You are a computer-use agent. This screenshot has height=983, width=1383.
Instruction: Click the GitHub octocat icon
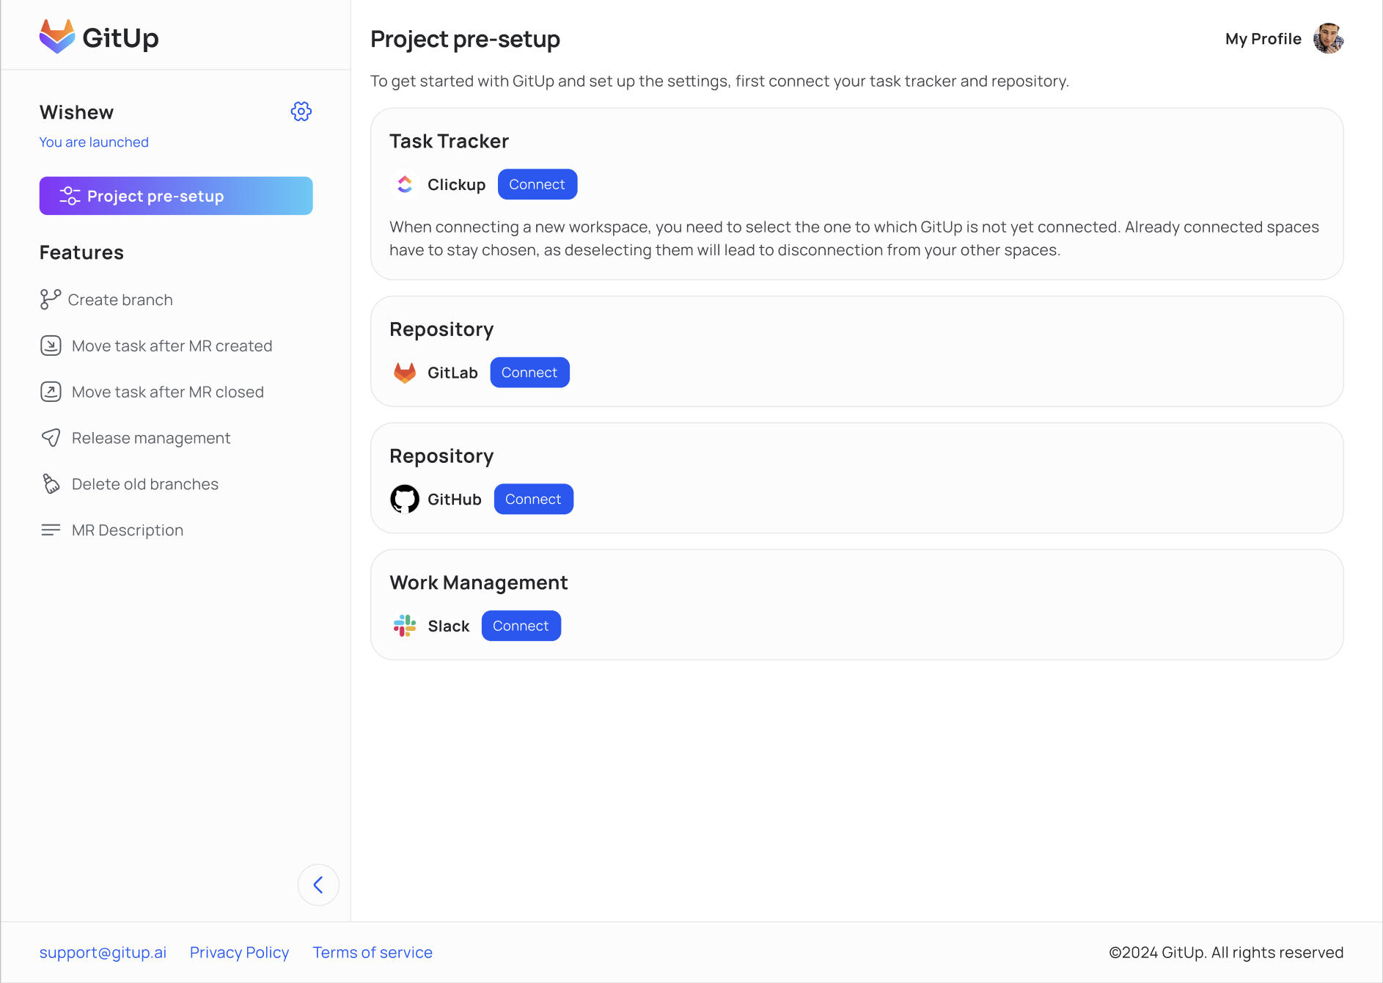(405, 500)
